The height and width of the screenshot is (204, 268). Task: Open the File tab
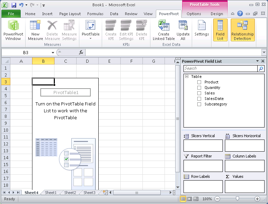click(11, 14)
